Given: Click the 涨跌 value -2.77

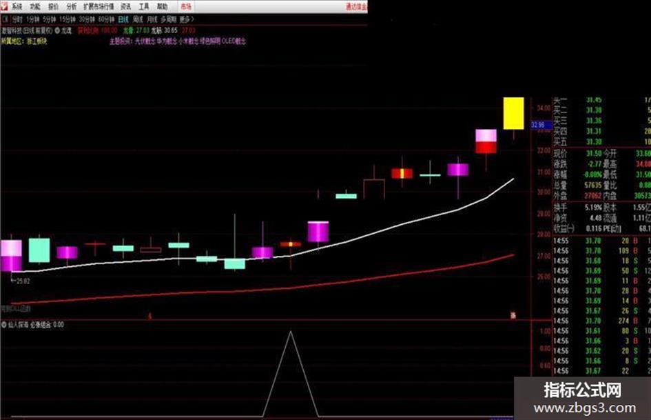Looking at the screenshot, I should [595, 164].
